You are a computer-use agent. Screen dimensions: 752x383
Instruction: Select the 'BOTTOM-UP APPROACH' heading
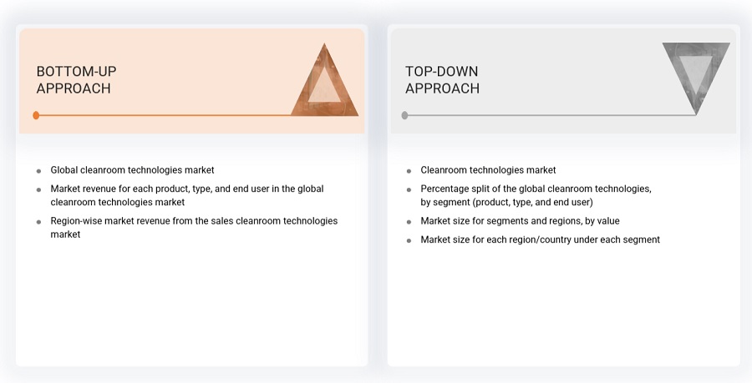pyautogui.click(x=74, y=80)
